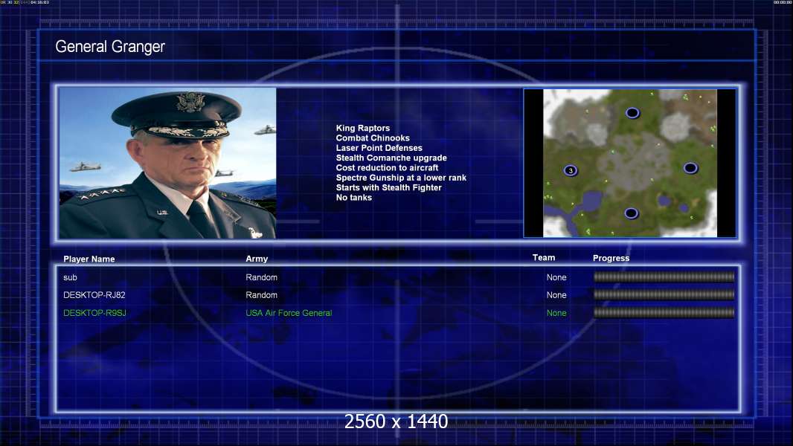The height and width of the screenshot is (446, 793).
Task: Click the Army column header
Action: (x=257, y=259)
